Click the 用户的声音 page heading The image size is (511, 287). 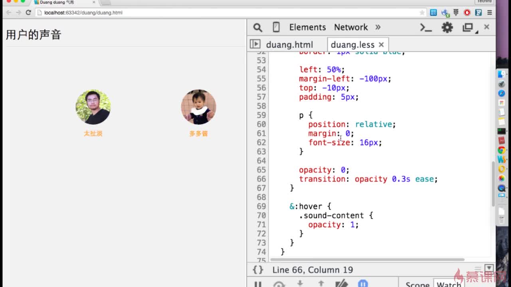pyautogui.click(x=34, y=35)
